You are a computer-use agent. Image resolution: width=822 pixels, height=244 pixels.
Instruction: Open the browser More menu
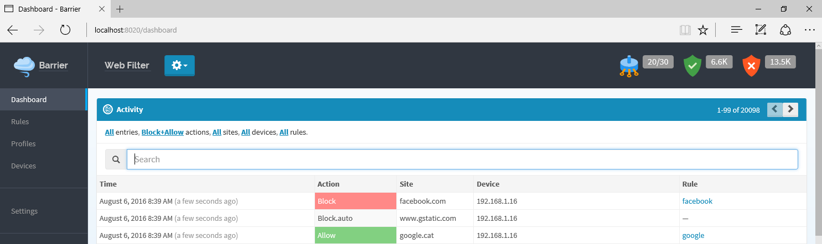tap(809, 30)
